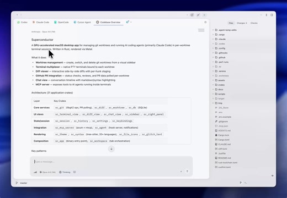
Task: Click the plus icon beside send button
Action: point(181,172)
